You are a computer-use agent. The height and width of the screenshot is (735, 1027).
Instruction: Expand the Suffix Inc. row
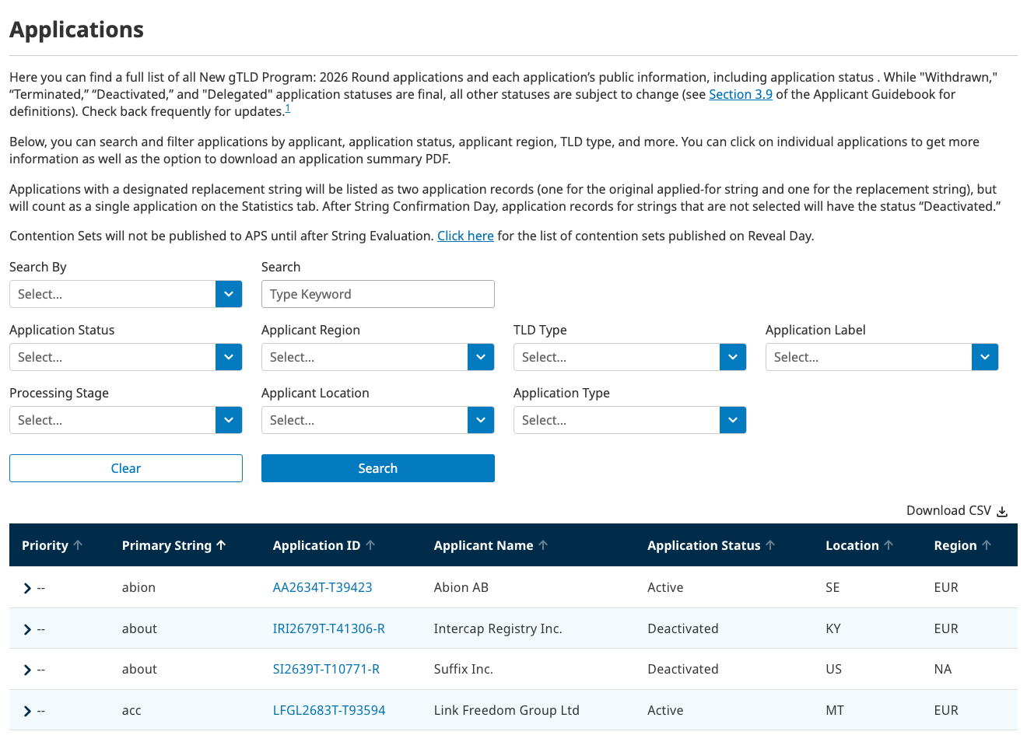[27, 670]
